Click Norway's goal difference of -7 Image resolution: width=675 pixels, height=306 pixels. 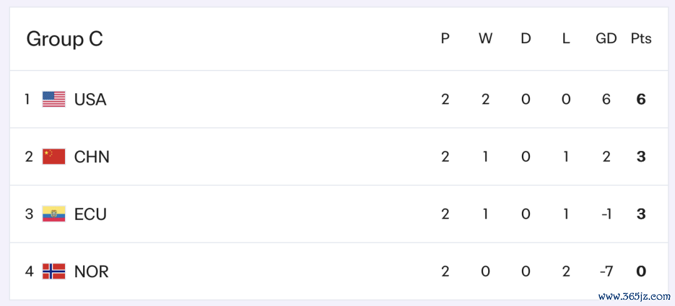(x=606, y=272)
